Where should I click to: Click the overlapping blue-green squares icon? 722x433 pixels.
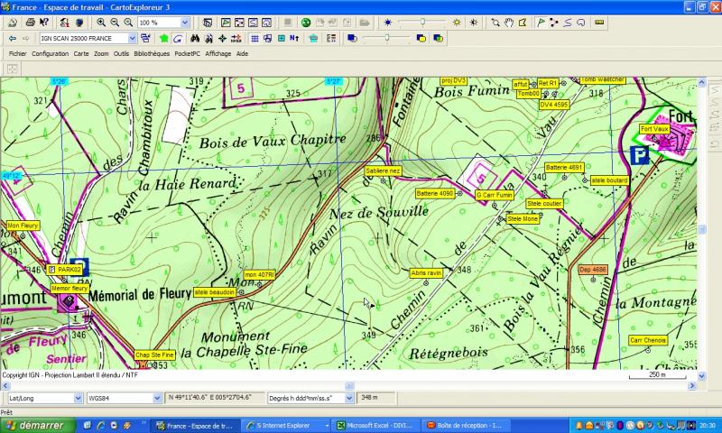pos(438,38)
